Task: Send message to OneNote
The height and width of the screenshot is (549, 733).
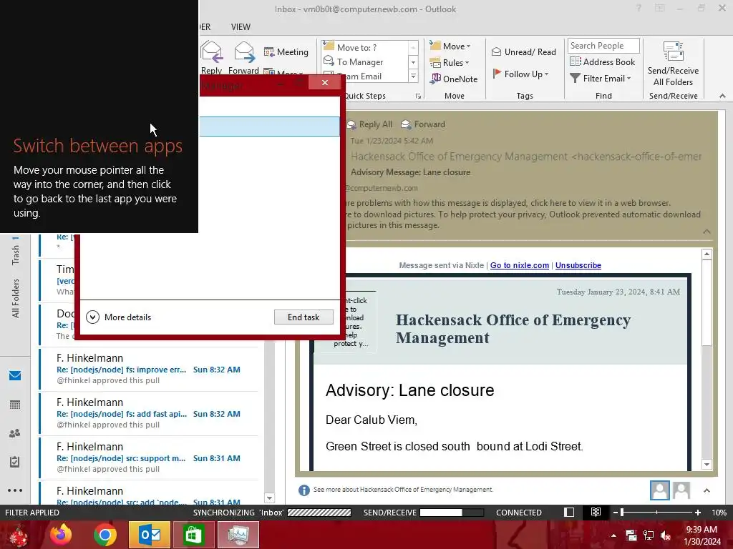Action: tap(454, 79)
